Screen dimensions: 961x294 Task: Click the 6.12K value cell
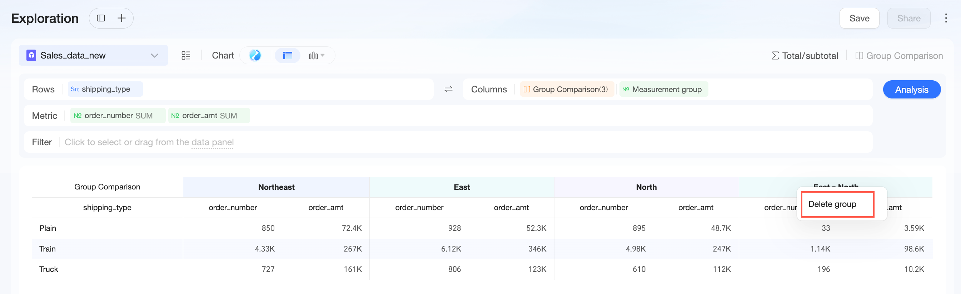(451, 249)
